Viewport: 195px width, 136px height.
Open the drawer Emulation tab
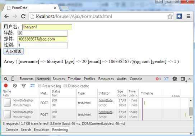[42, 130]
